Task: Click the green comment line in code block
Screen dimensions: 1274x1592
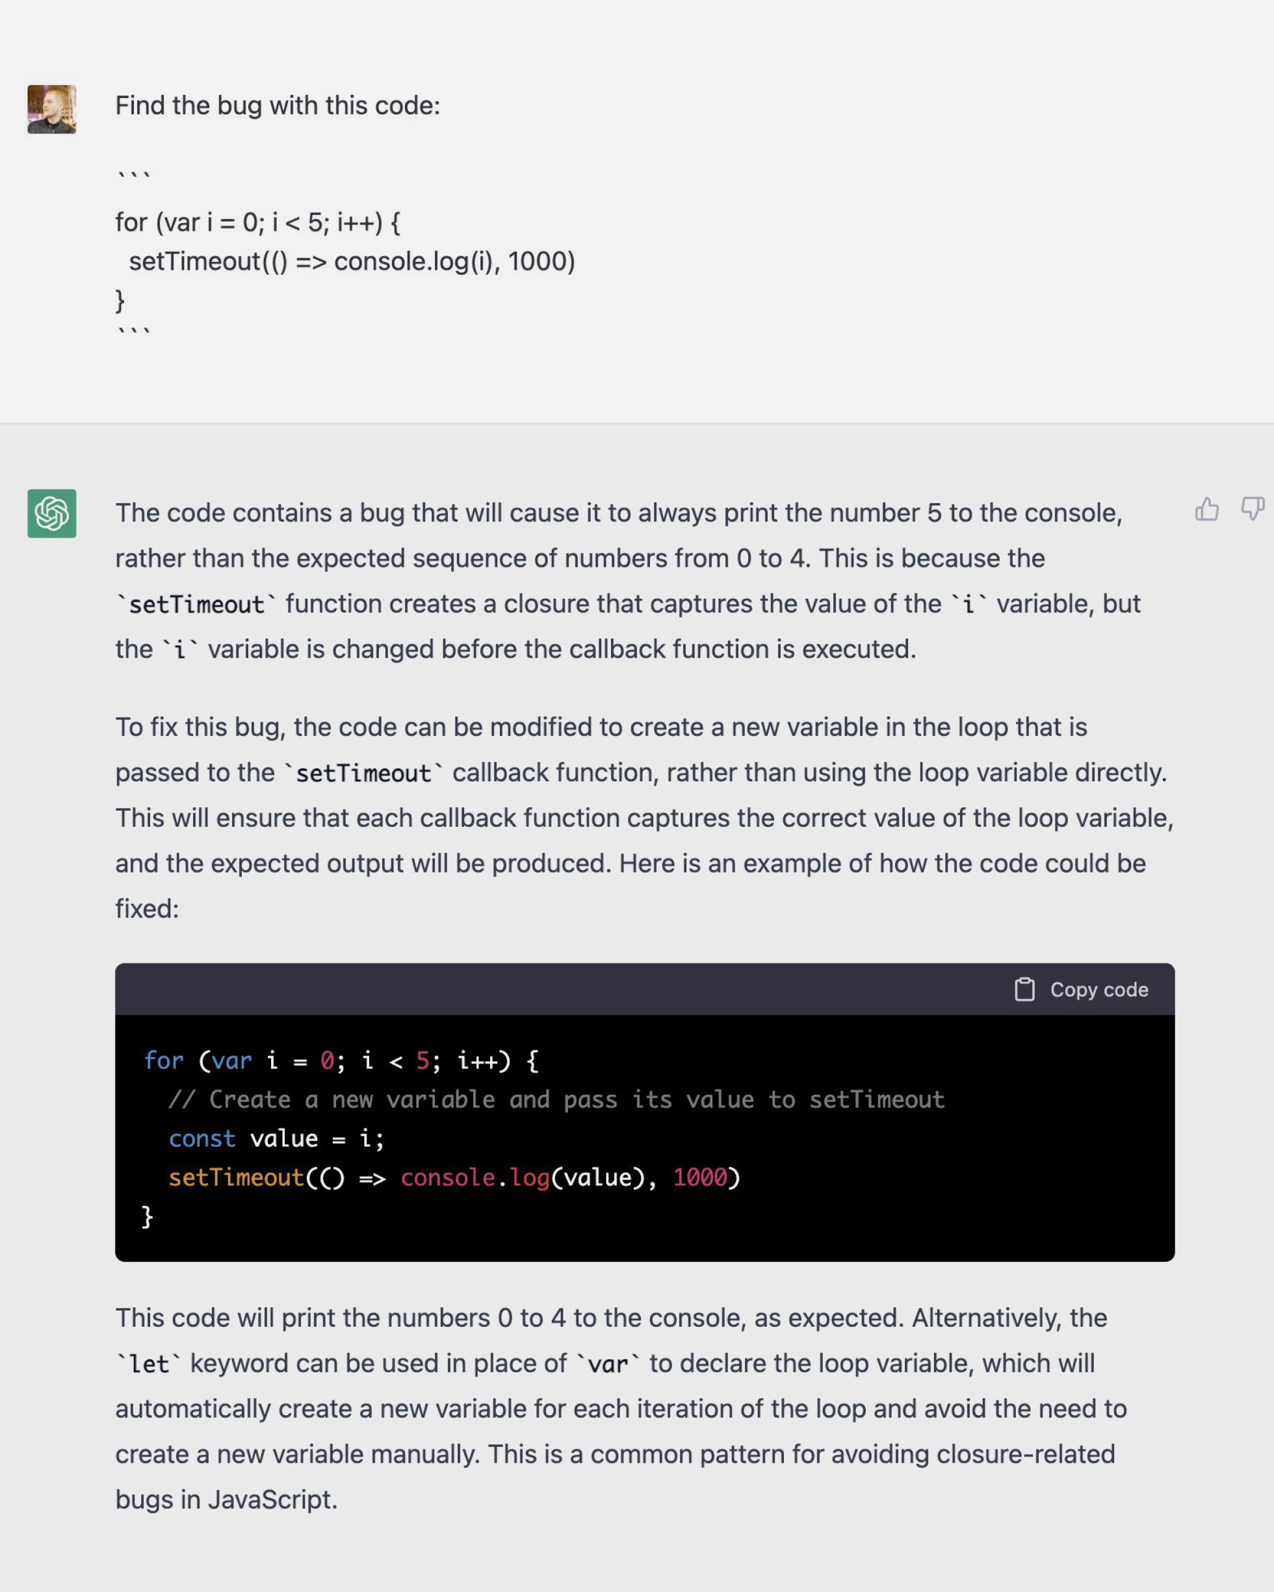Action: click(x=556, y=1099)
